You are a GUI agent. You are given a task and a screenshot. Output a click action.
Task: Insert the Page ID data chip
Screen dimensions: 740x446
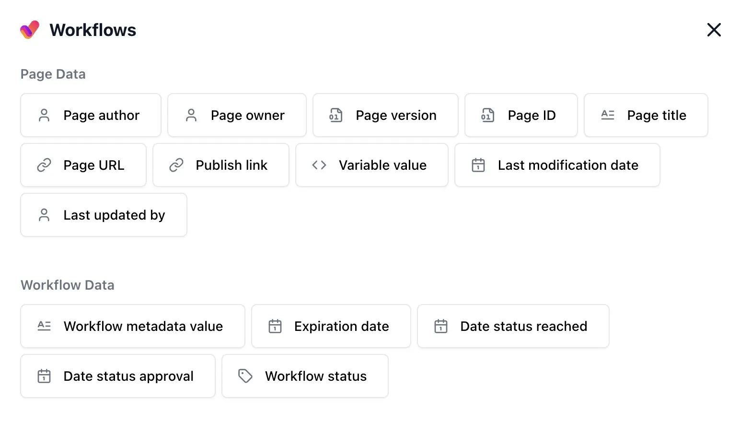point(521,115)
